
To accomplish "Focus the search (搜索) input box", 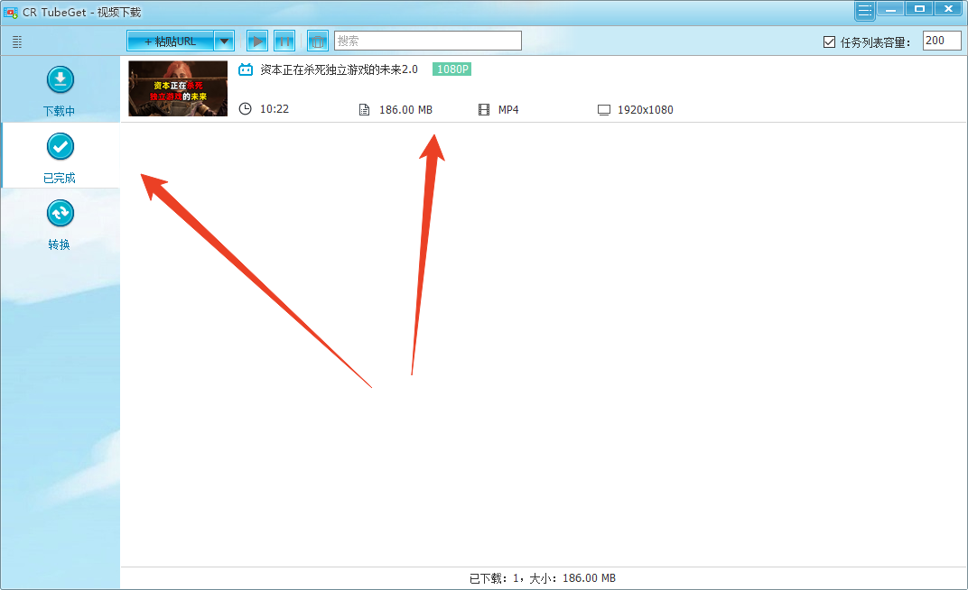I will click(x=428, y=41).
